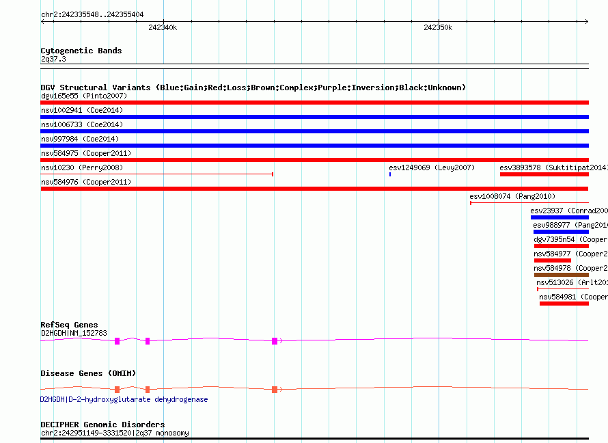Click the esv23937 blue gain bar
This screenshot has width=608, height=443.
(x=559, y=217)
